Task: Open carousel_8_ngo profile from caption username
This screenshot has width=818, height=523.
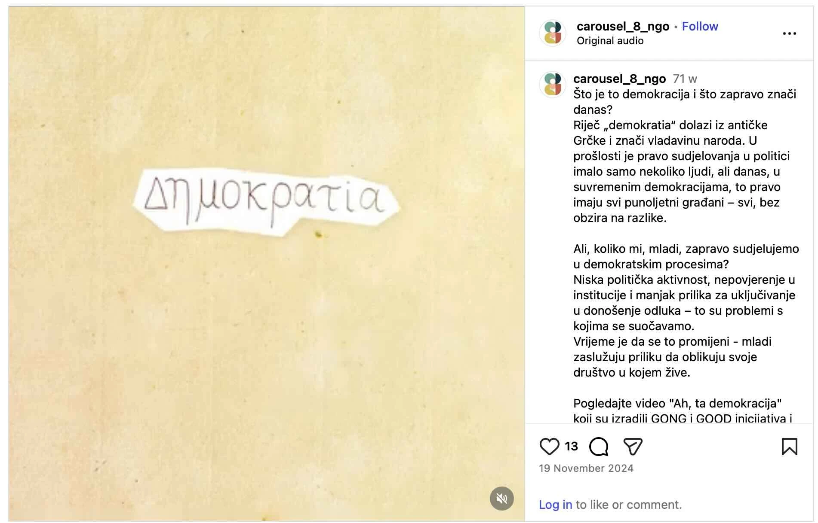Action: pyautogui.click(x=619, y=79)
